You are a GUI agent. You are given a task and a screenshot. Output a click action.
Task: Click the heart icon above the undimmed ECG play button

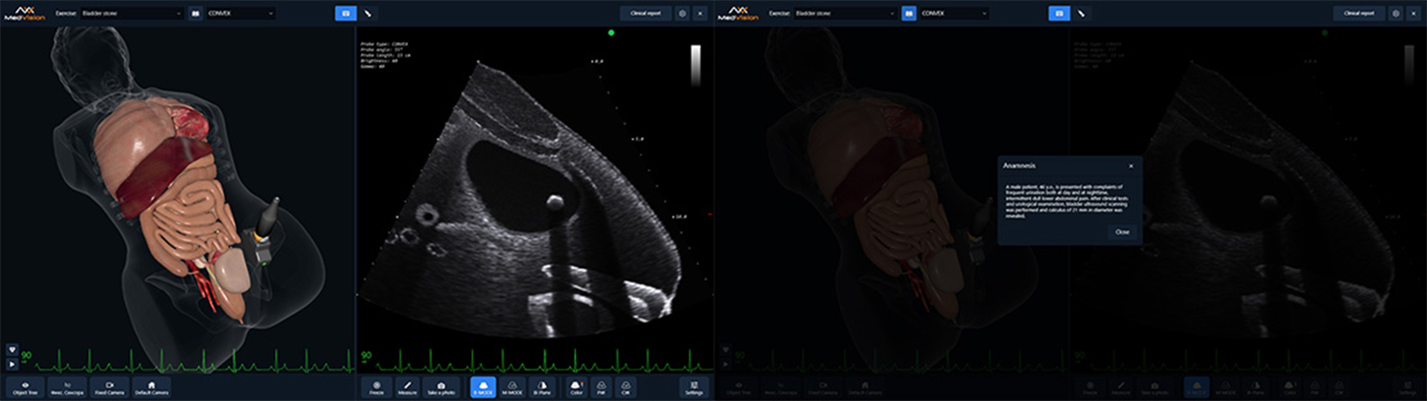pyautogui.click(x=11, y=350)
